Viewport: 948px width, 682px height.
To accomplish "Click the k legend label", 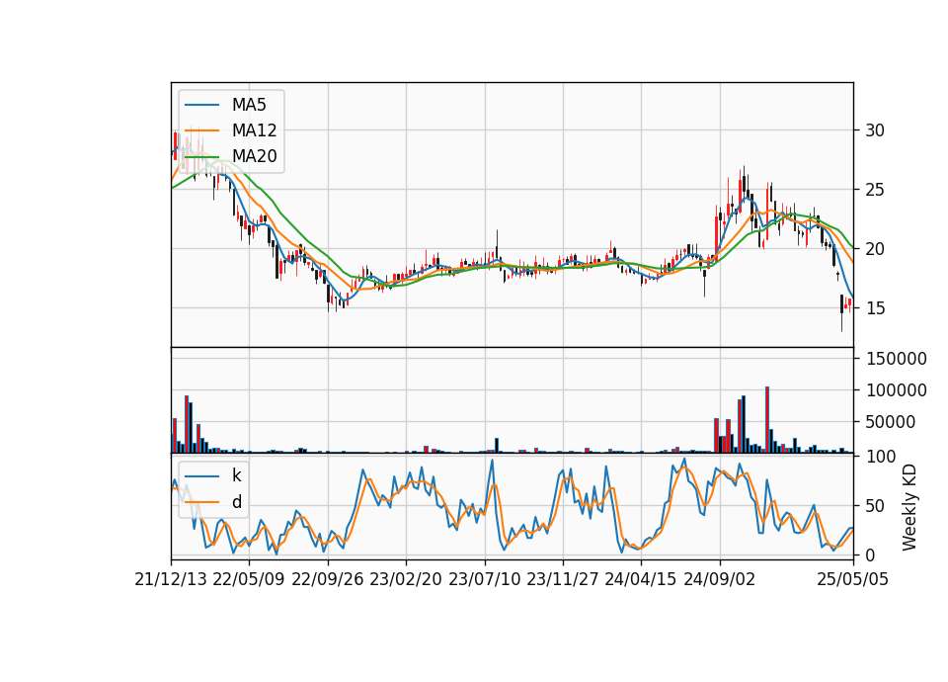I will click(x=236, y=475).
